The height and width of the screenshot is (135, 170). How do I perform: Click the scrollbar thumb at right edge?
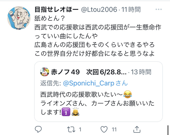point(168,130)
